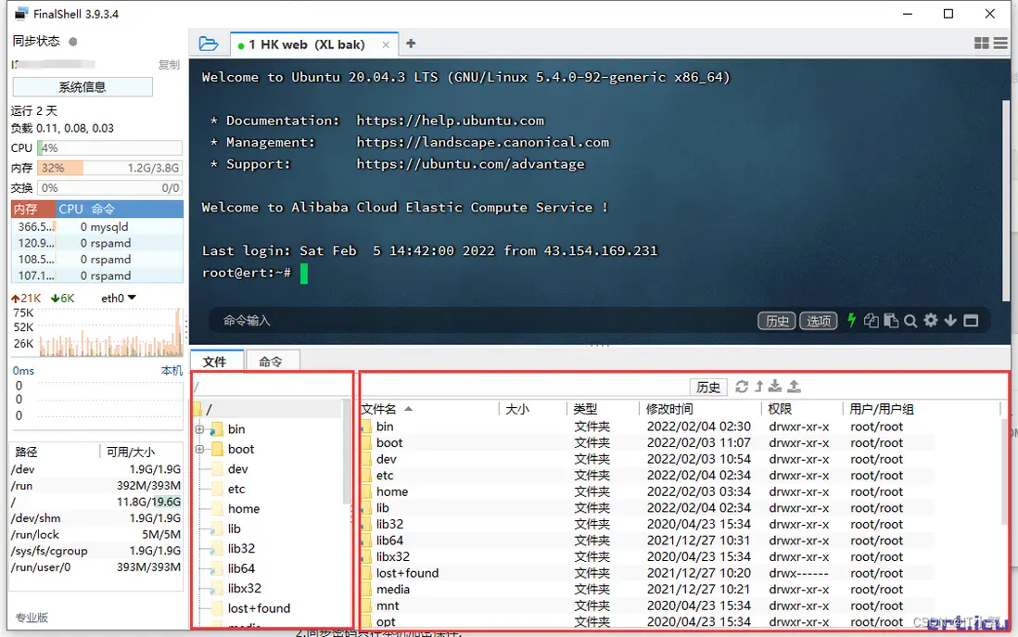Viewport: 1018px width, 637px height.
Task: Sort files by 权限 column header
Action: (802, 409)
